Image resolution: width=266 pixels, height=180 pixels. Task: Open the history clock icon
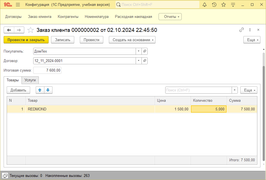(214, 4)
